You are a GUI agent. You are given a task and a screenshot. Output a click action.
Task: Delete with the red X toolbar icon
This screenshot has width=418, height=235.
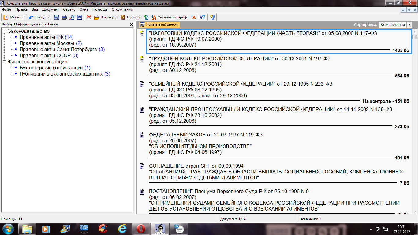[89, 17]
